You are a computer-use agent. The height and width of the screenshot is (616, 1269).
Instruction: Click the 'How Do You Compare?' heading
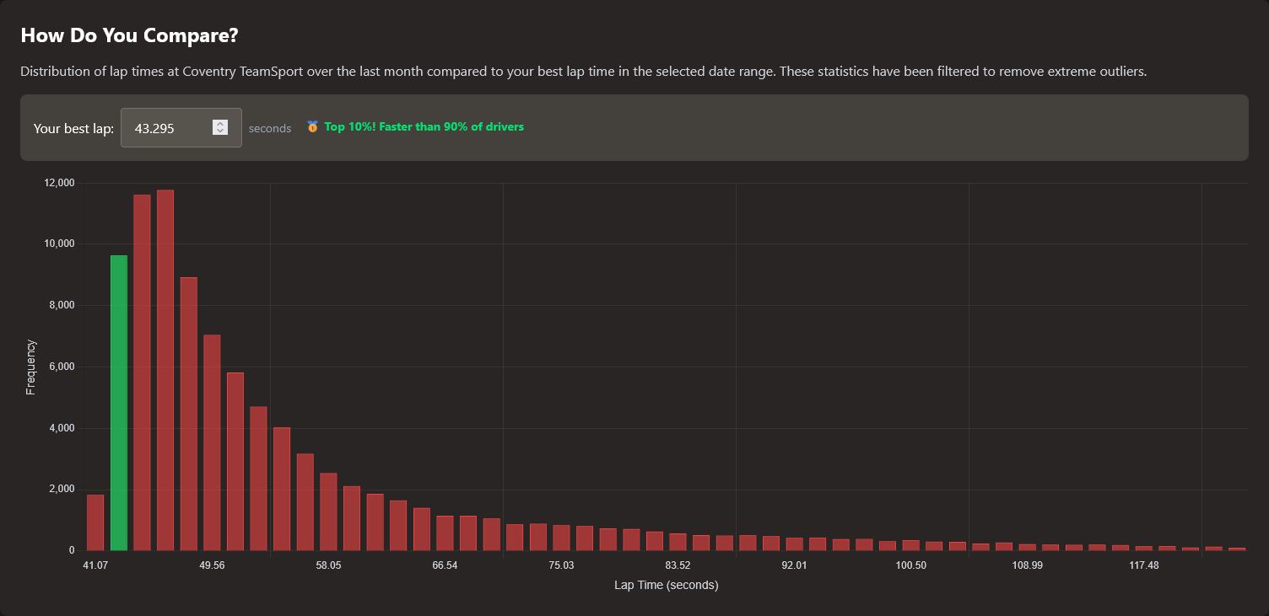[x=129, y=36]
